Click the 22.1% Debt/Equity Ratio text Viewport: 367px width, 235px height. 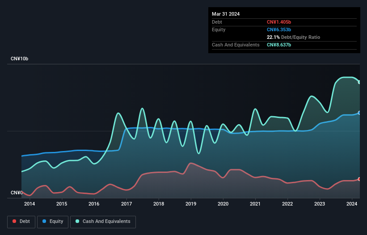tap(293, 37)
